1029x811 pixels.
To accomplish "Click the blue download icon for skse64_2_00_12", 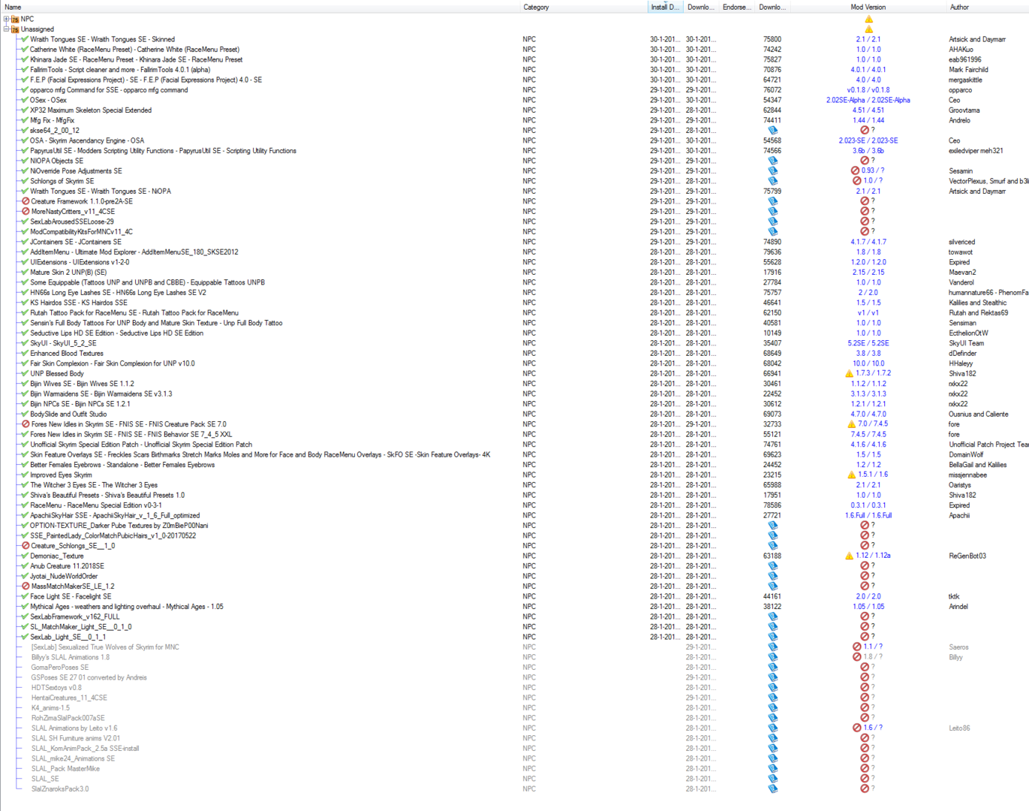I will 773,131.
